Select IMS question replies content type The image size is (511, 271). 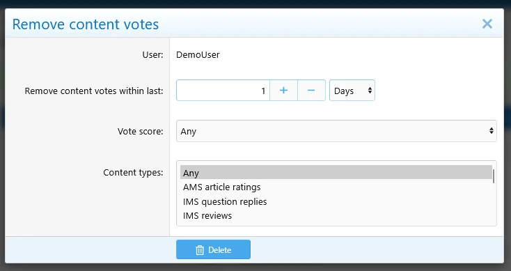click(x=336, y=201)
